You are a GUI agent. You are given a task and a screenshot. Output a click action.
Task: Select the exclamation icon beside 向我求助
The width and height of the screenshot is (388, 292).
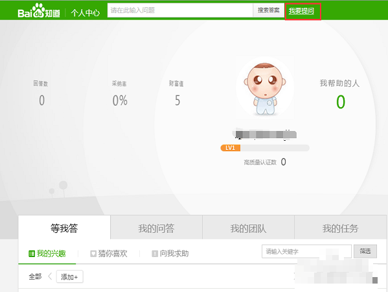click(x=155, y=254)
